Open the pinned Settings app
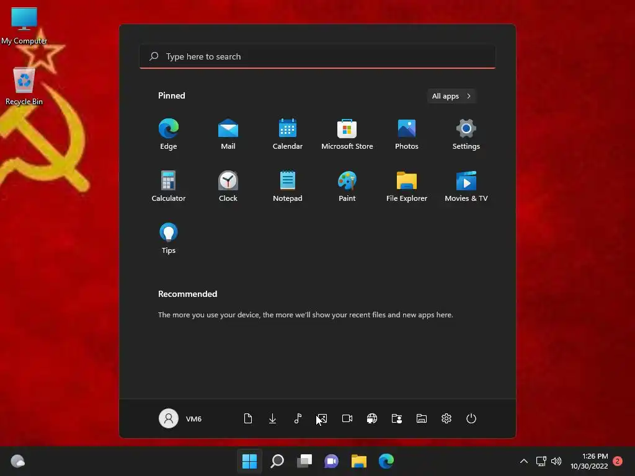This screenshot has width=635, height=476. click(x=466, y=134)
